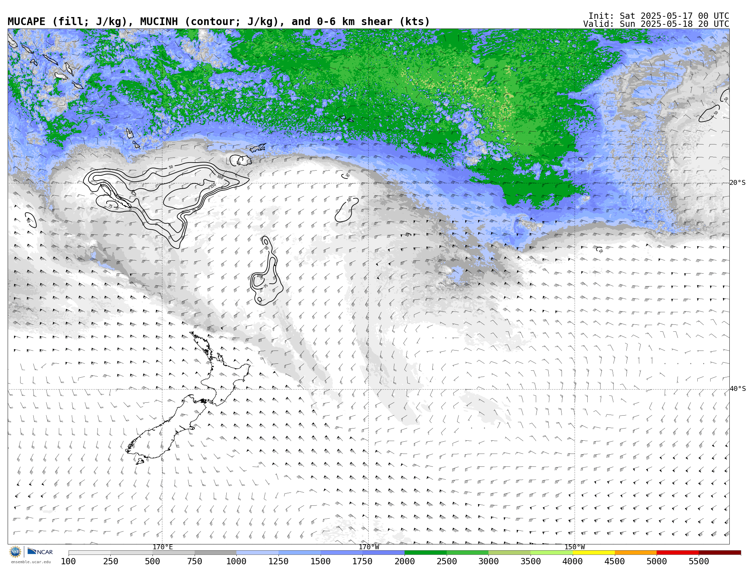Click the colorbar label 2500
The width and height of the screenshot is (752, 566).
[447, 561]
